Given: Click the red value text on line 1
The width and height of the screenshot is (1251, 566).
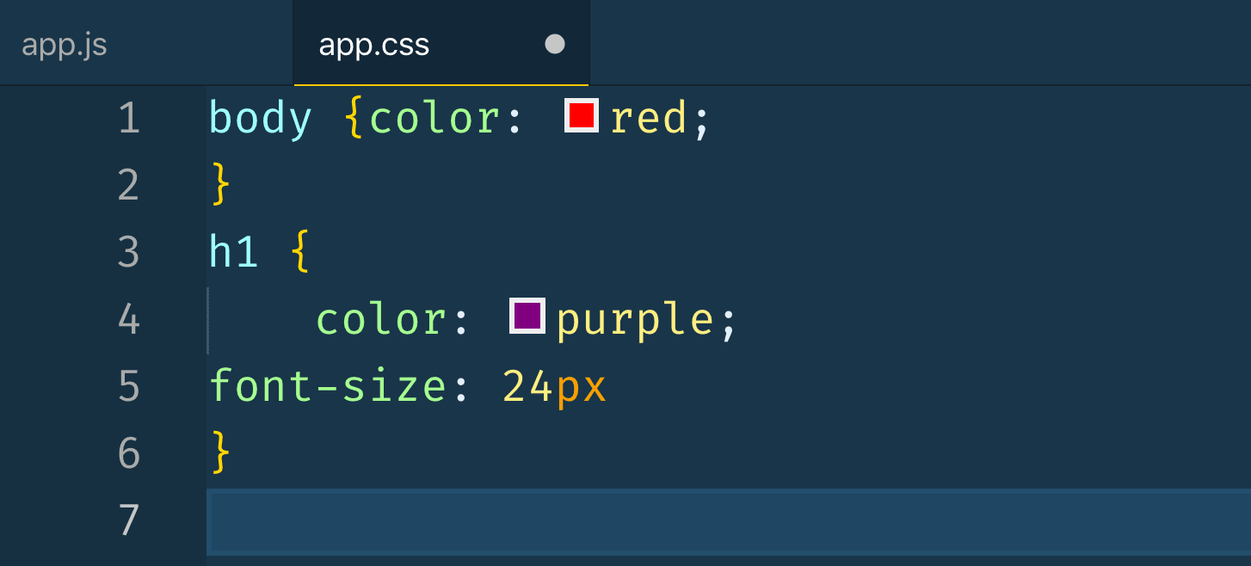Looking at the screenshot, I should 649,118.
